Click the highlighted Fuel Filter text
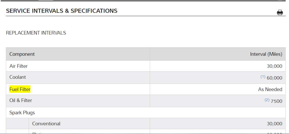The width and height of the screenshot is (289, 134). coord(20,89)
